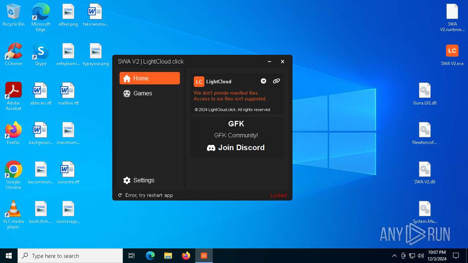Select the CCleaner desktop shortcut
Screen dimensions: 468x263
[x=14, y=55]
